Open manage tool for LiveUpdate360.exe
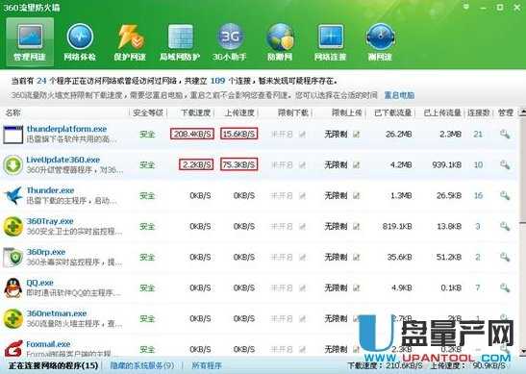The image size is (526, 374). 505,165
